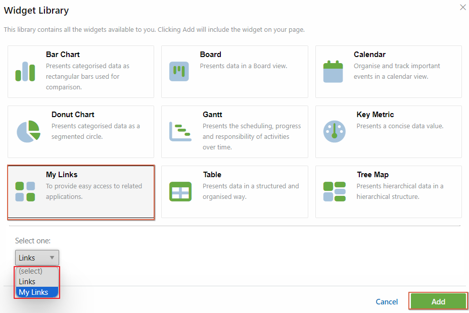
Task: Choose the Table grid icon
Action: click(x=180, y=191)
